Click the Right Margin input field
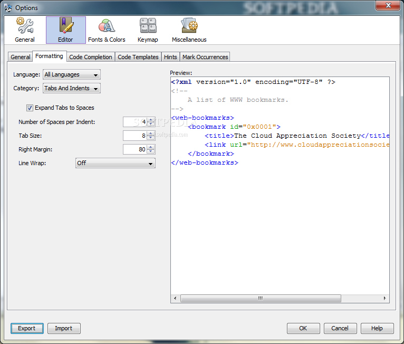 (x=135, y=149)
